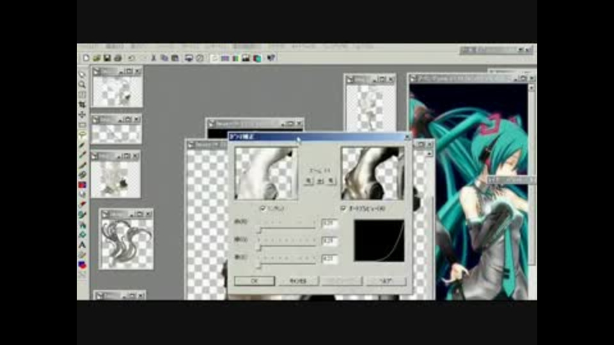Click the green channel gamma slider handle
614x345 pixels.
[x=259, y=248]
